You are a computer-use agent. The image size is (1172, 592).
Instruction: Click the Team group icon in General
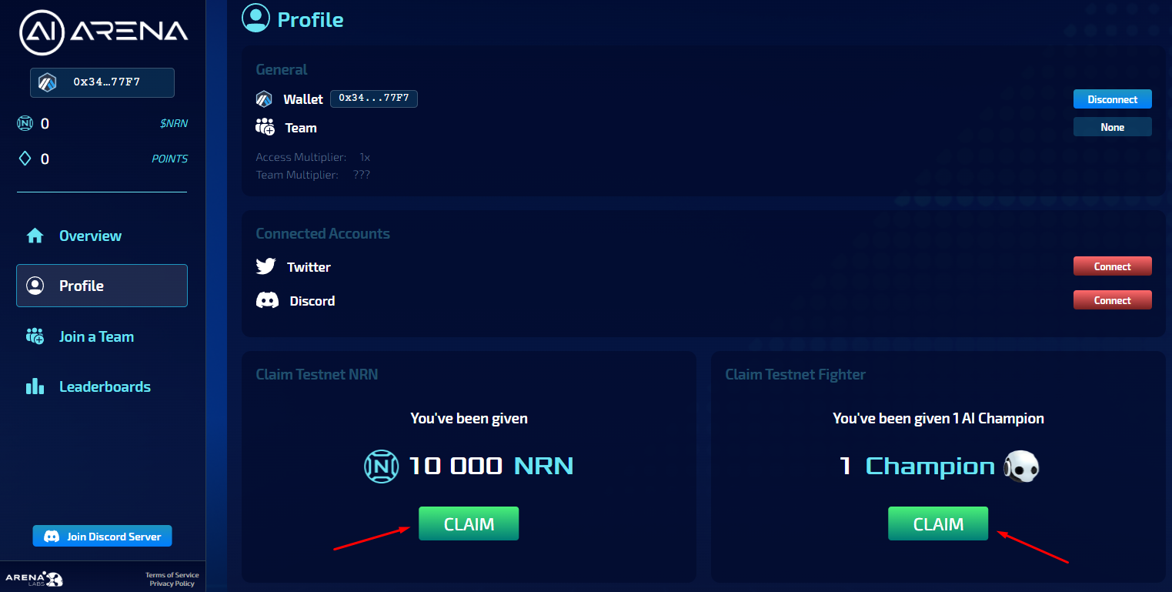[265, 127]
